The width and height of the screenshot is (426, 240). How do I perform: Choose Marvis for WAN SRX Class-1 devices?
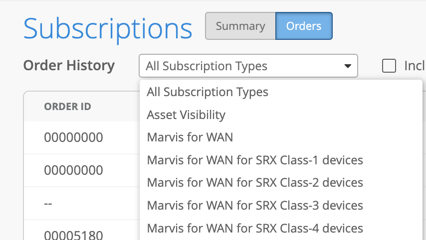(x=255, y=160)
